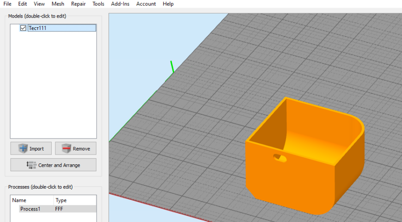402x222 pixels.
Task: Open the Mesh menu
Action: pos(58,4)
